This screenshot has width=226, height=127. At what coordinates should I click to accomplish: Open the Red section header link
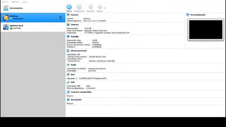pos(73,74)
